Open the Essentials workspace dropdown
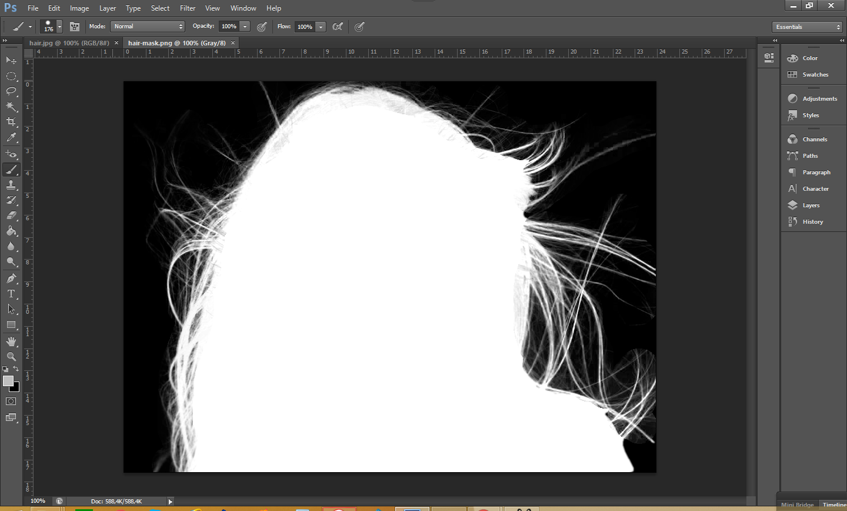 [808, 27]
